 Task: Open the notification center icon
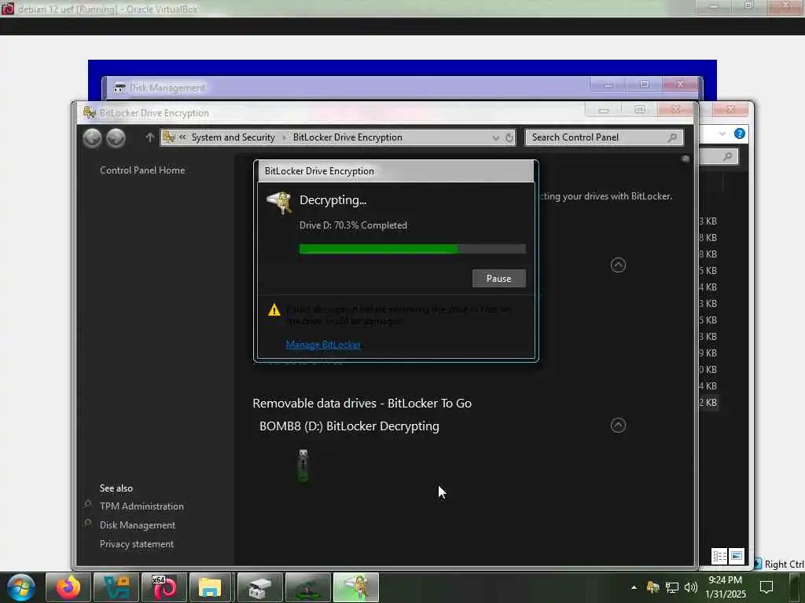(x=766, y=587)
